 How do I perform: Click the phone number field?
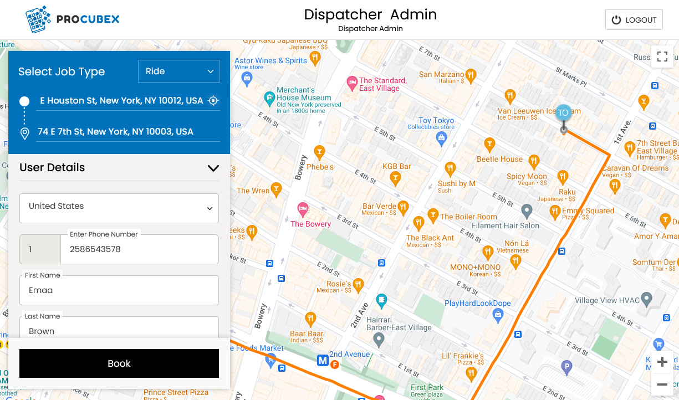point(140,249)
